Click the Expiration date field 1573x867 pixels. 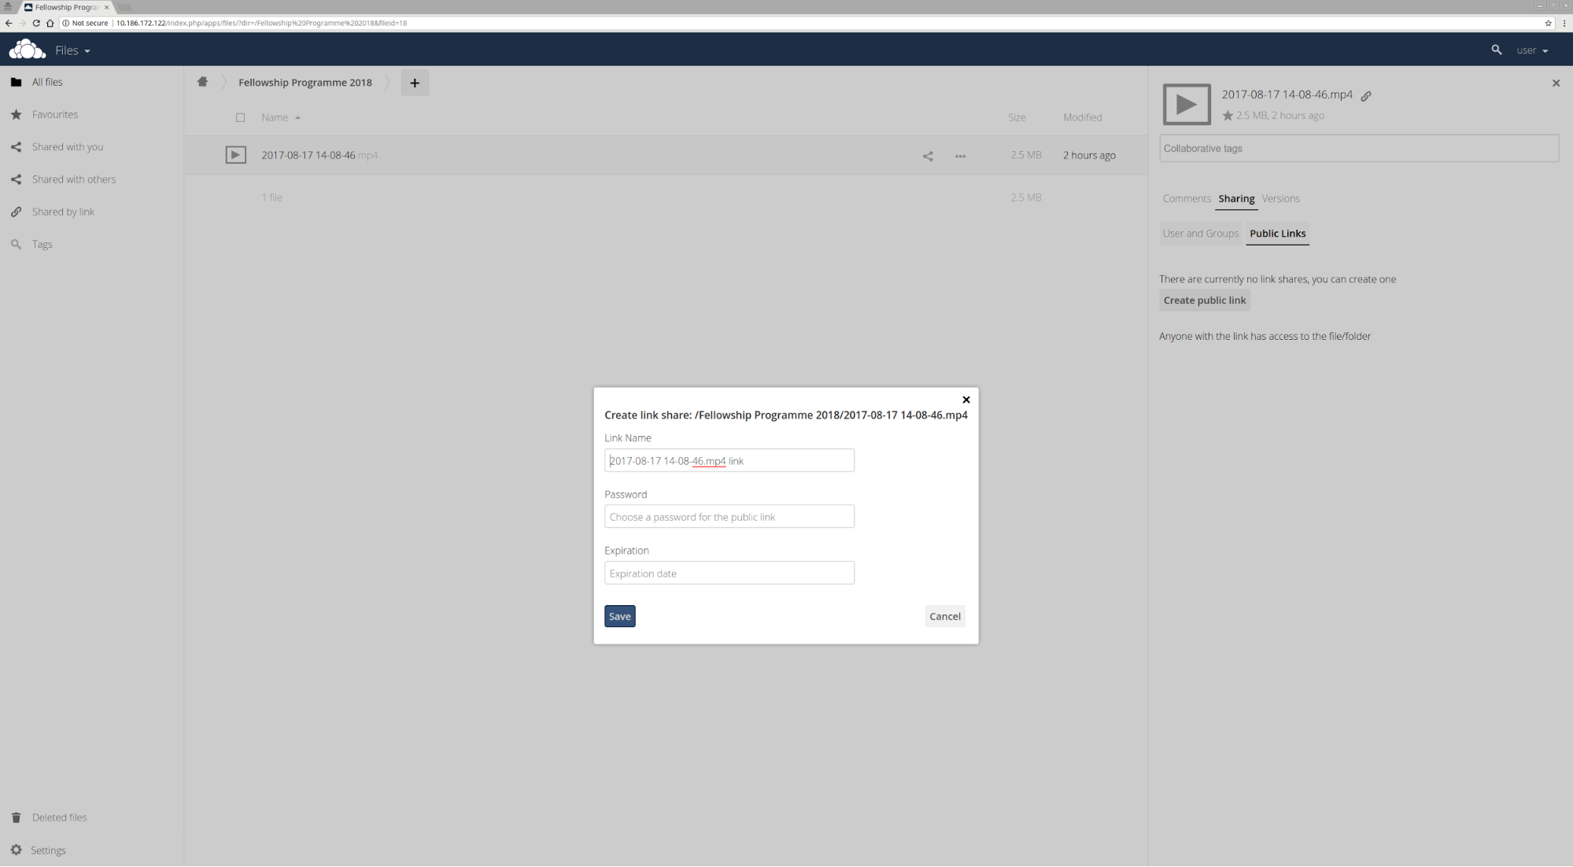pos(729,573)
